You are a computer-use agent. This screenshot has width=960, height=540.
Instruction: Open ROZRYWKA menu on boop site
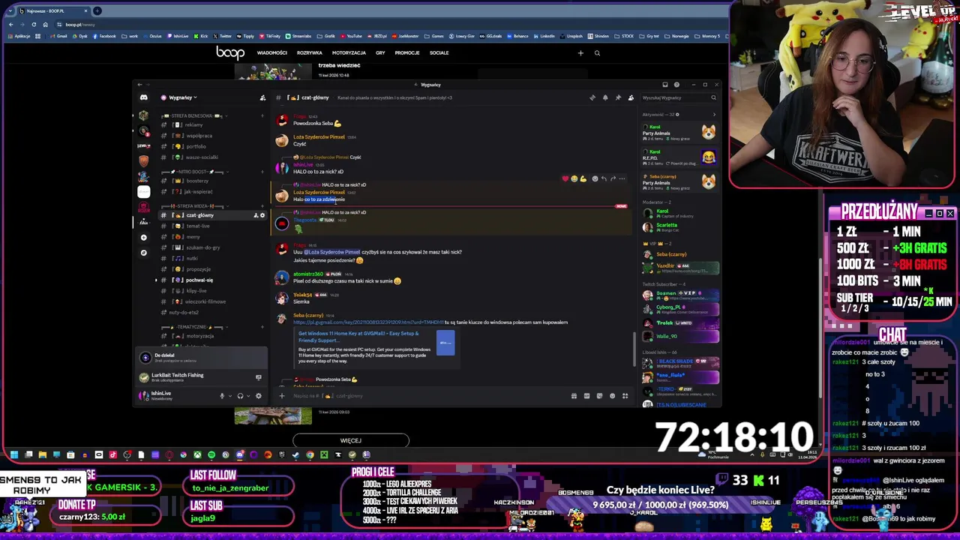tap(310, 53)
